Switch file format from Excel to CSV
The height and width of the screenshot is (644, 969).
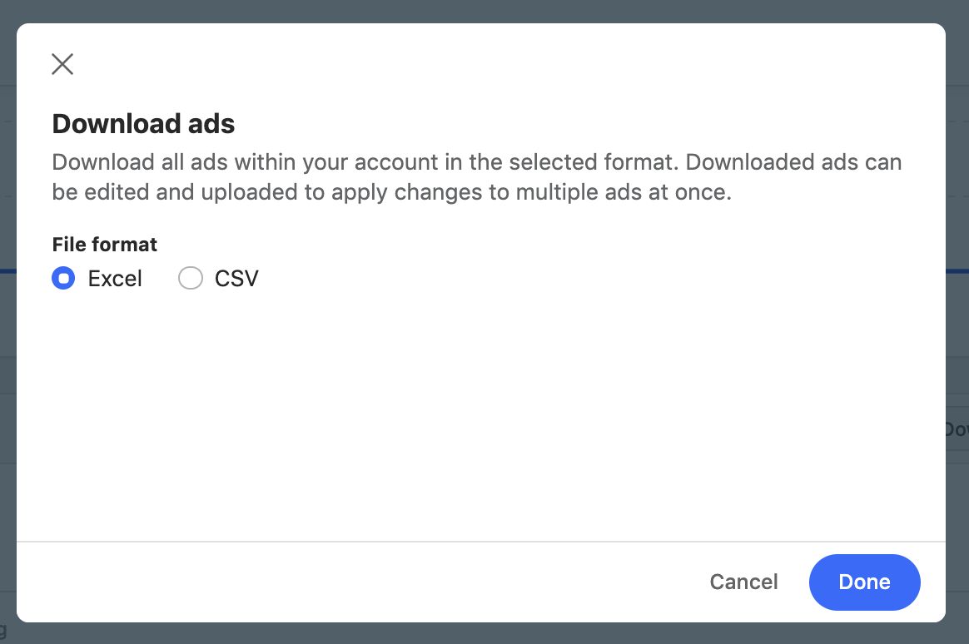pos(191,278)
